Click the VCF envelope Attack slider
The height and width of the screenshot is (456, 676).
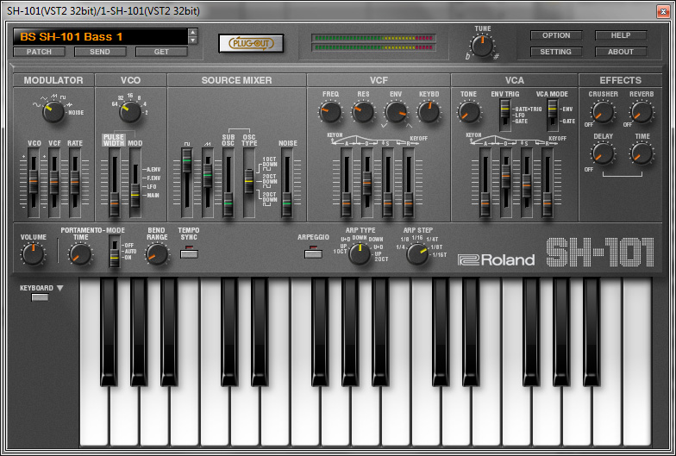click(347, 183)
